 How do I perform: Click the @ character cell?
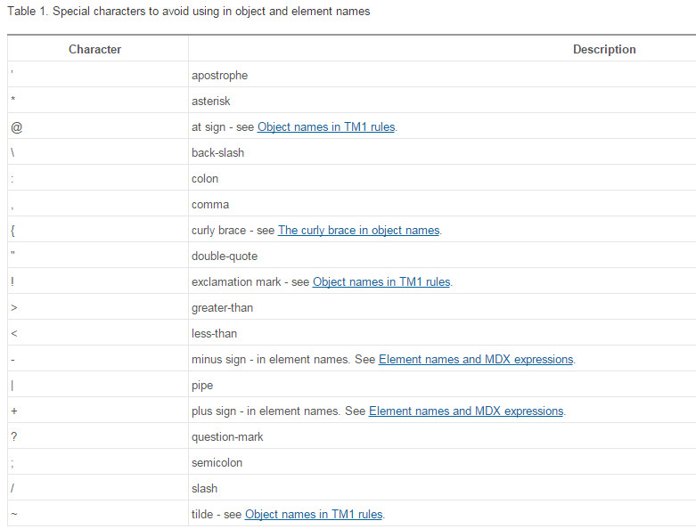point(98,126)
